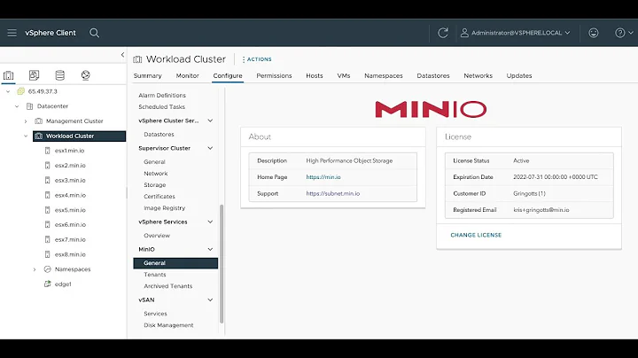The width and height of the screenshot is (638, 358).
Task: Switch to Storage inventory icon
Action: pyautogui.click(x=60, y=75)
